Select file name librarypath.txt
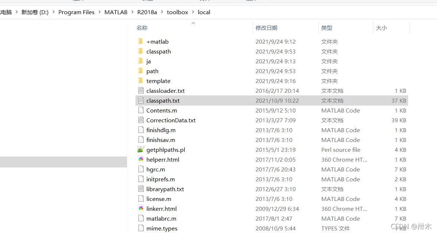The width and height of the screenshot is (437, 233). [165, 189]
